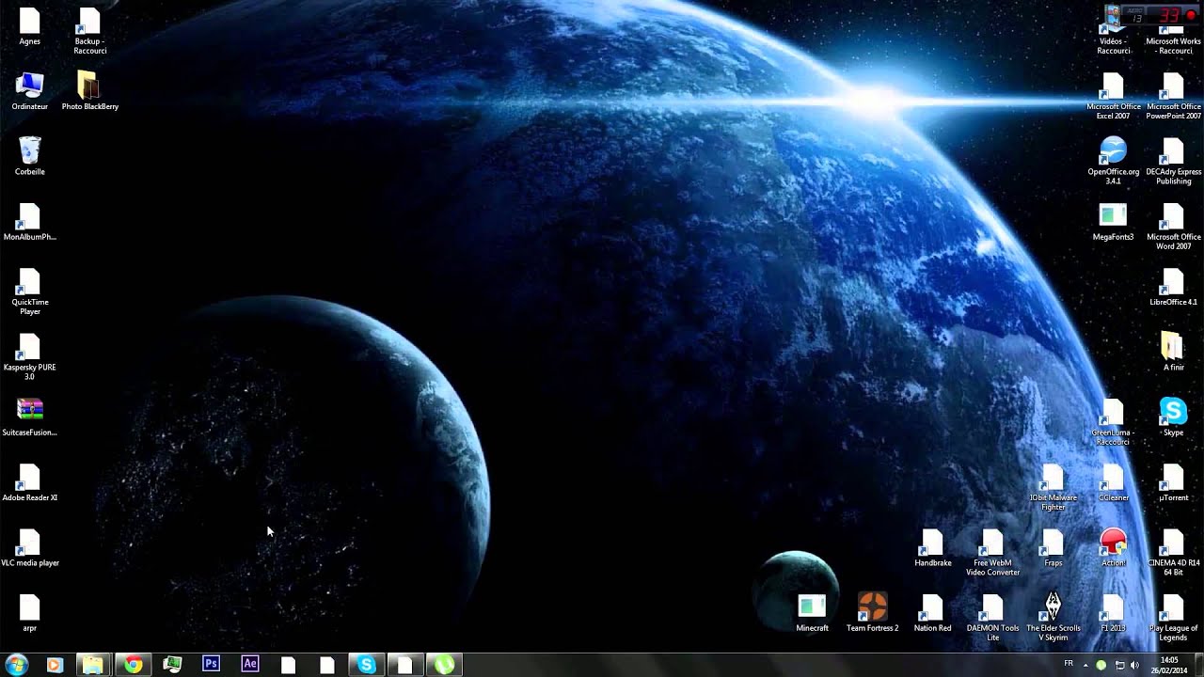The height and width of the screenshot is (677, 1204).
Task: Switch to Google Chrome in taskbar
Action: coord(133,665)
